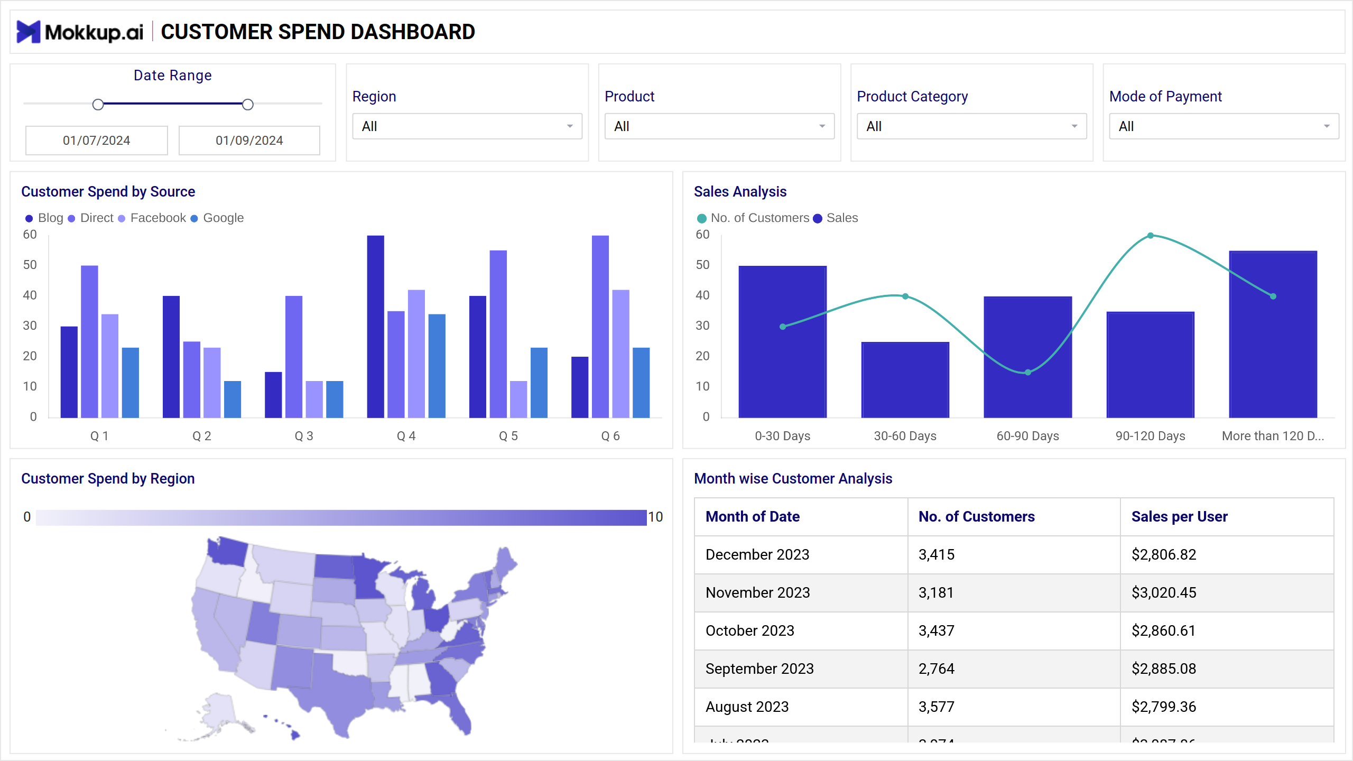The image size is (1353, 761).
Task: Click the Facebook legend marker
Action: (x=122, y=219)
